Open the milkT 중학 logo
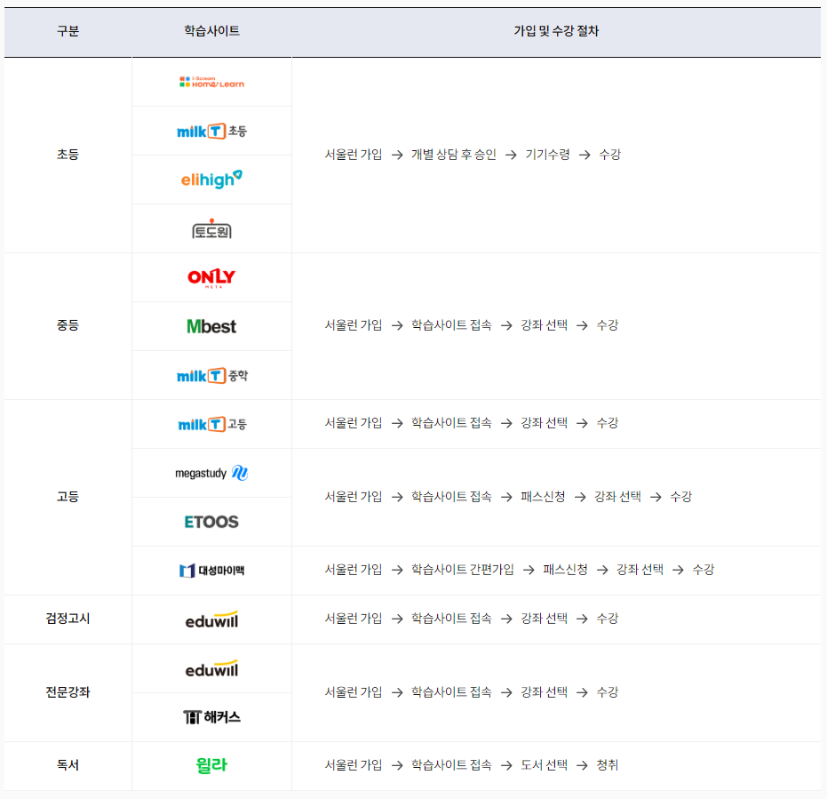The width and height of the screenshot is (827, 799). click(x=211, y=374)
